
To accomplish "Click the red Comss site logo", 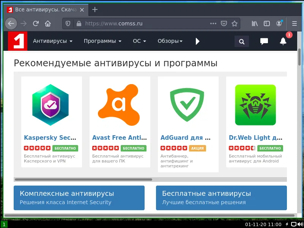I will 17,41.
